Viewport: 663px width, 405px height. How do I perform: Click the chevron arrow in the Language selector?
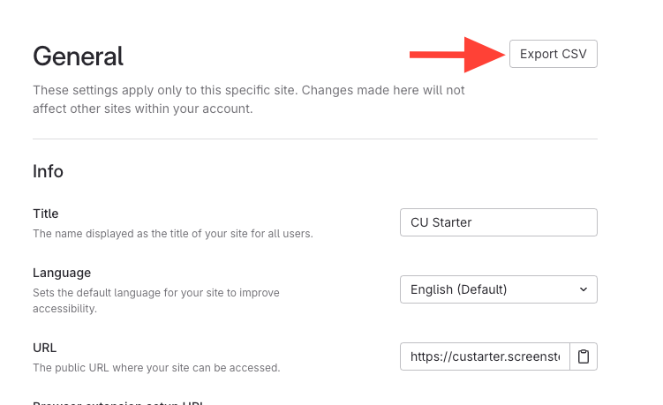583,289
